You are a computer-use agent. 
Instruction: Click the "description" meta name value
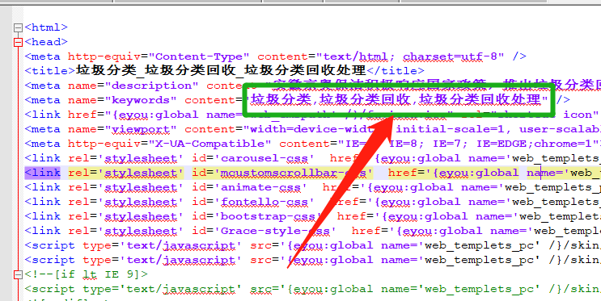(152, 86)
